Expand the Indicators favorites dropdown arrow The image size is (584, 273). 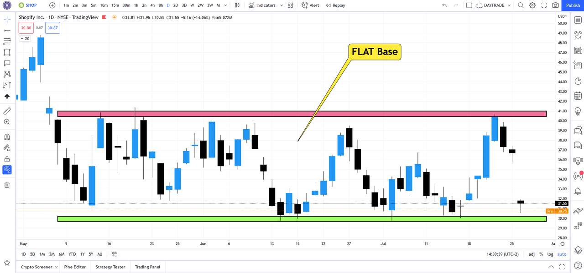pyautogui.click(x=282, y=5)
